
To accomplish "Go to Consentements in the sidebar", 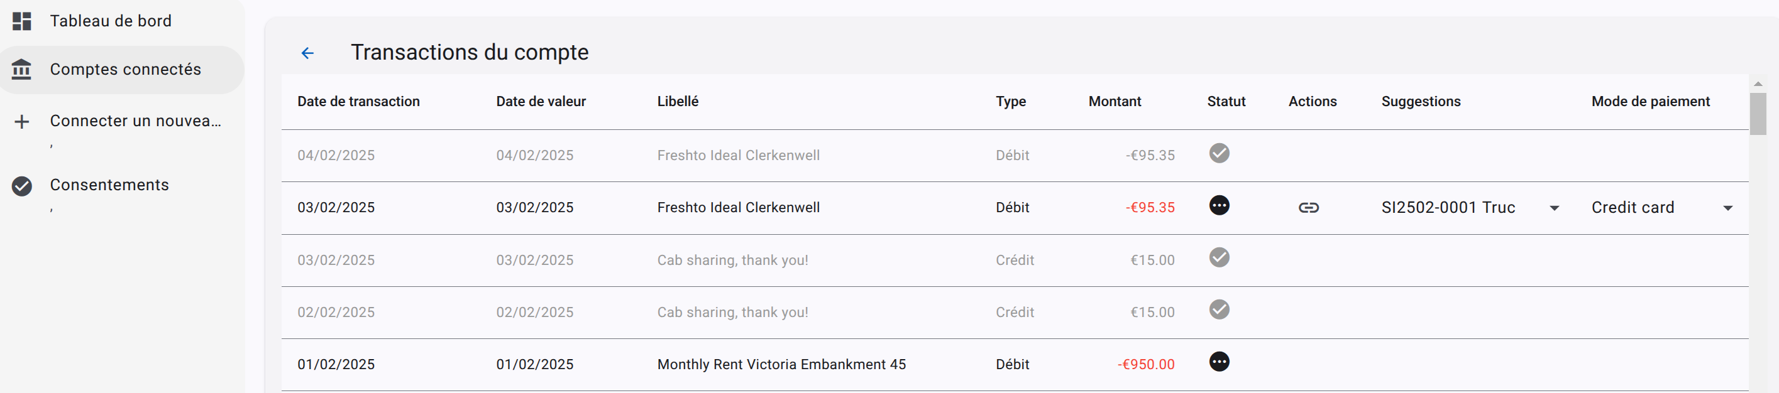I will tap(109, 185).
